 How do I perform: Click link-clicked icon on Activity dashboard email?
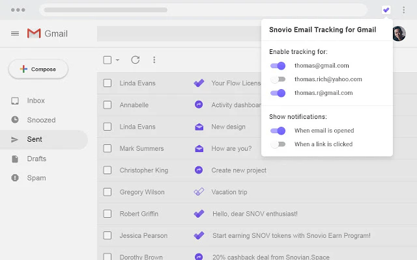(199, 105)
